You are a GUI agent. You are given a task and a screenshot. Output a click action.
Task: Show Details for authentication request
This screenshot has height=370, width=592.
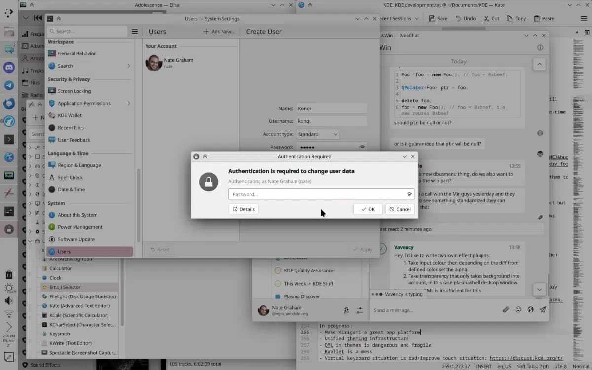pyautogui.click(x=243, y=209)
